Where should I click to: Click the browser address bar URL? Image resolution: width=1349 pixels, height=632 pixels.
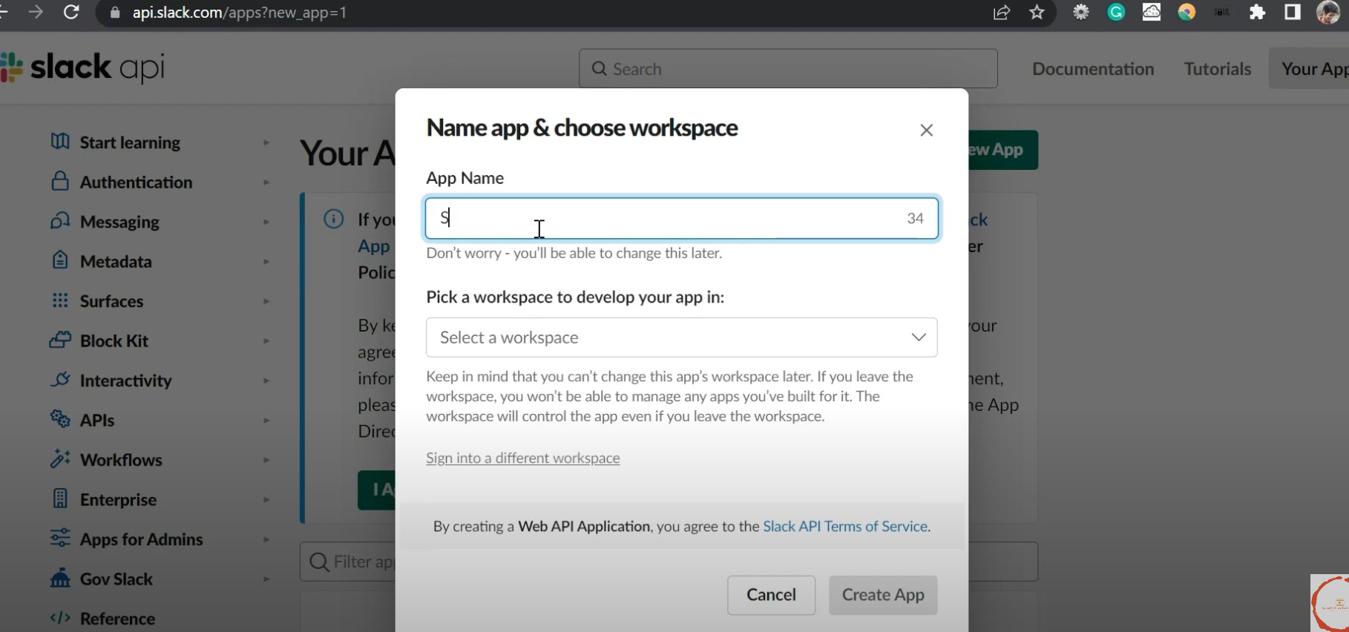pyautogui.click(x=239, y=13)
